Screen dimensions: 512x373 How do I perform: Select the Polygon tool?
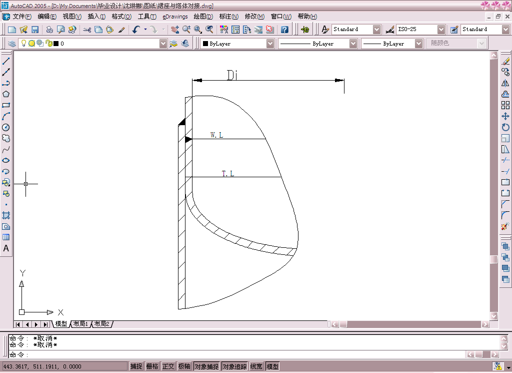click(x=6, y=94)
